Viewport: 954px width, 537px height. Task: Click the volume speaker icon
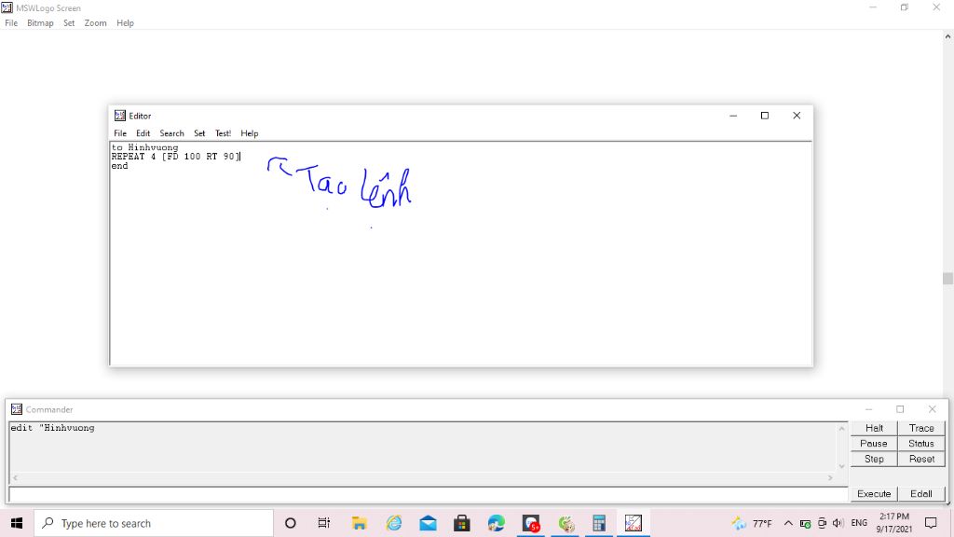838,523
